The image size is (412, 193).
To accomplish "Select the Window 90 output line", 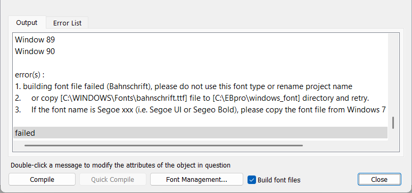I will (201, 51).
